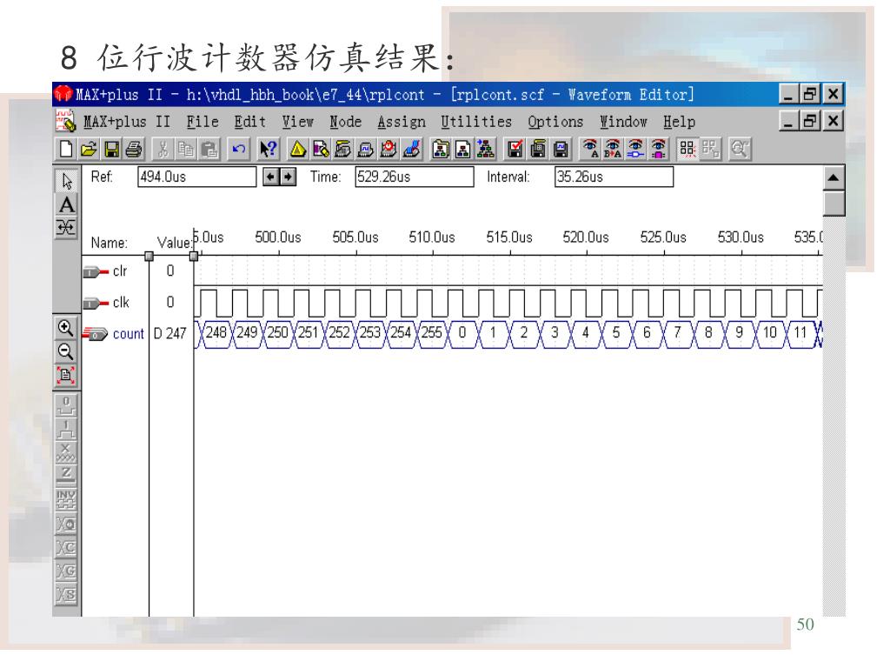Open the Window menu
Image resolution: width=890 pixels, height=668 pixels.
(623, 122)
